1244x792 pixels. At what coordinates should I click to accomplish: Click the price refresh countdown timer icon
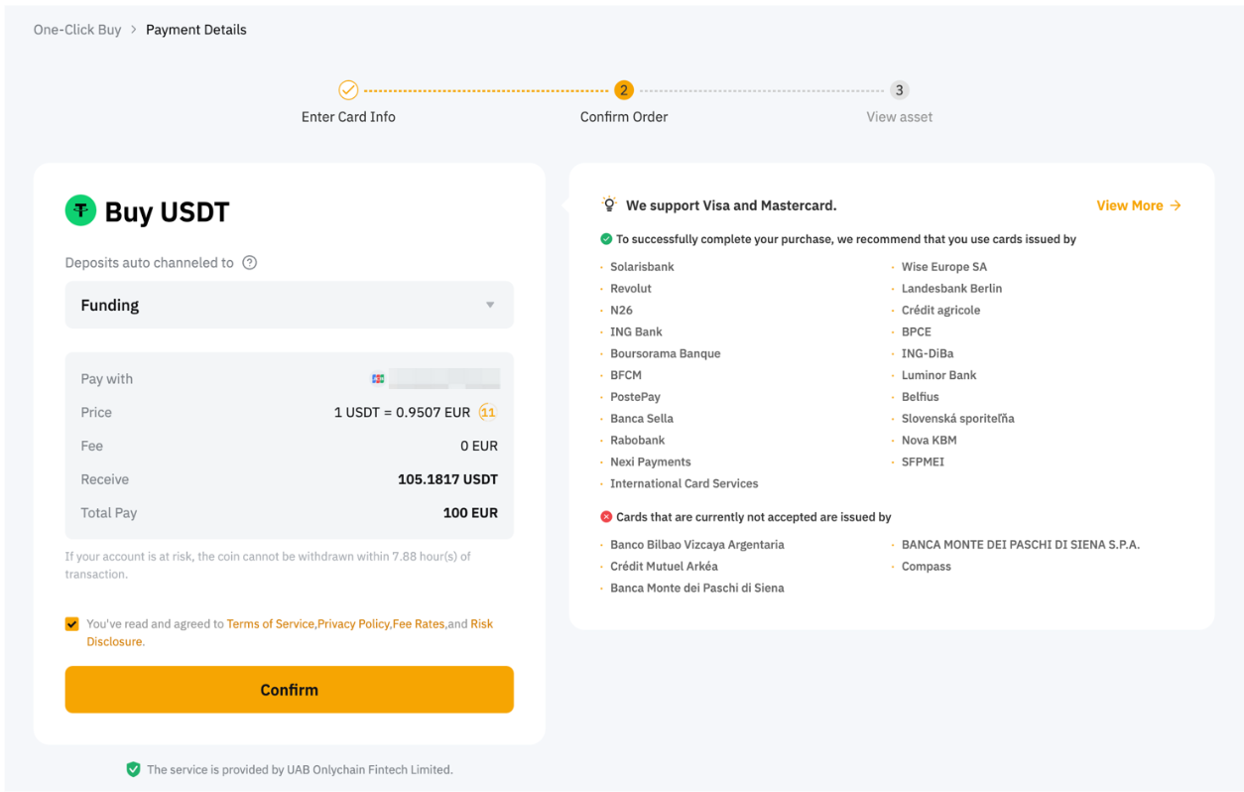(487, 412)
